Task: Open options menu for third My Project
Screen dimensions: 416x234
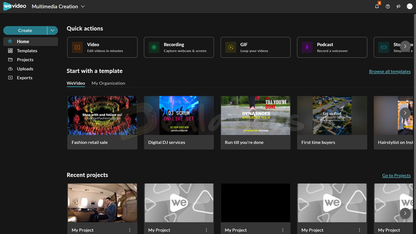Action: 283,230
